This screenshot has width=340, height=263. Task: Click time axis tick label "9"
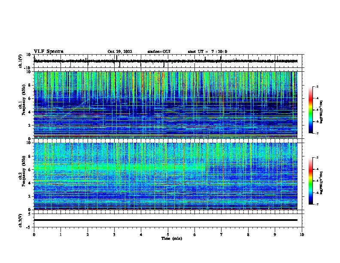coord(275,235)
